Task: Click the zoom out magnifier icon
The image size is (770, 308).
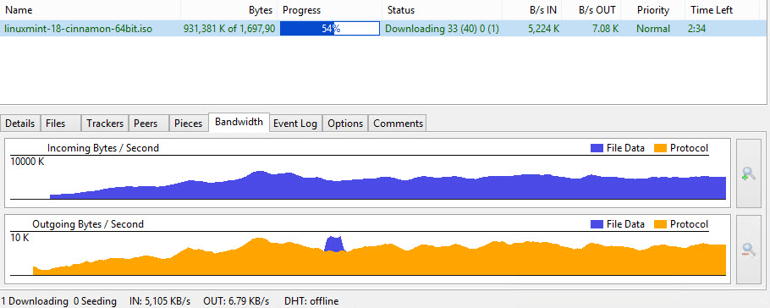Action: (748, 250)
